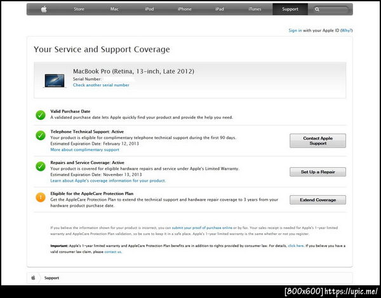The image size is (381, 298).
Task: Select the iTunes navigation item
Action: [255, 9]
